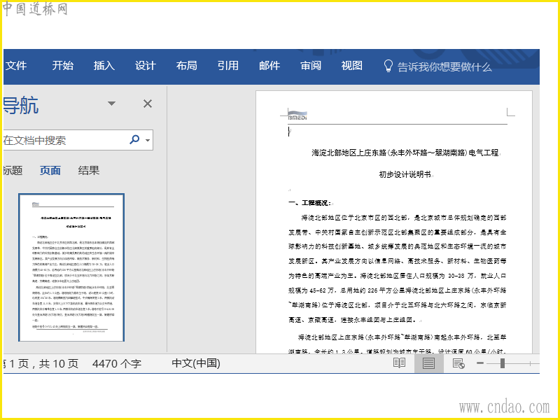Switch to Read Mode view icon
This screenshot has width=560, height=420.
click(x=399, y=363)
